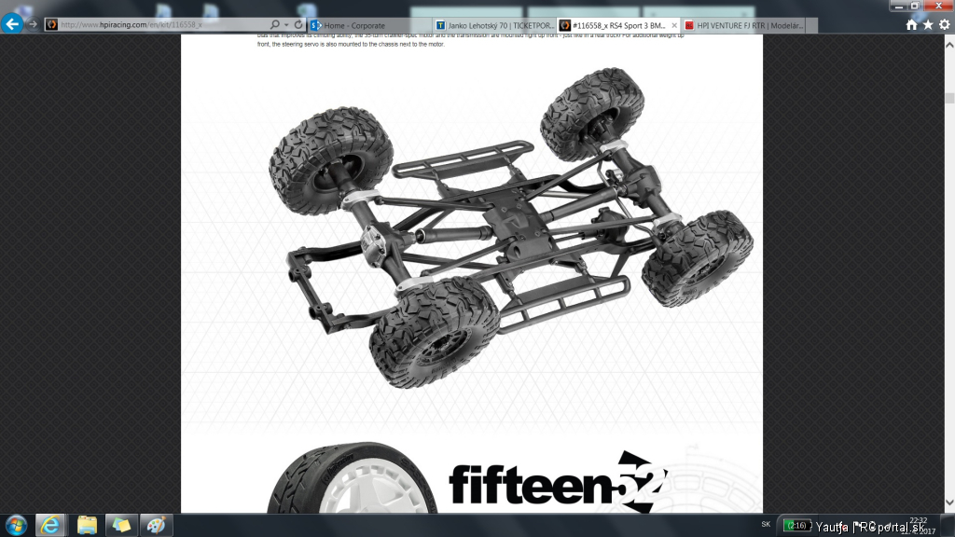Go back with the blue Back arrow
This screenshot has width=955, height=537.
coord(12,24)
